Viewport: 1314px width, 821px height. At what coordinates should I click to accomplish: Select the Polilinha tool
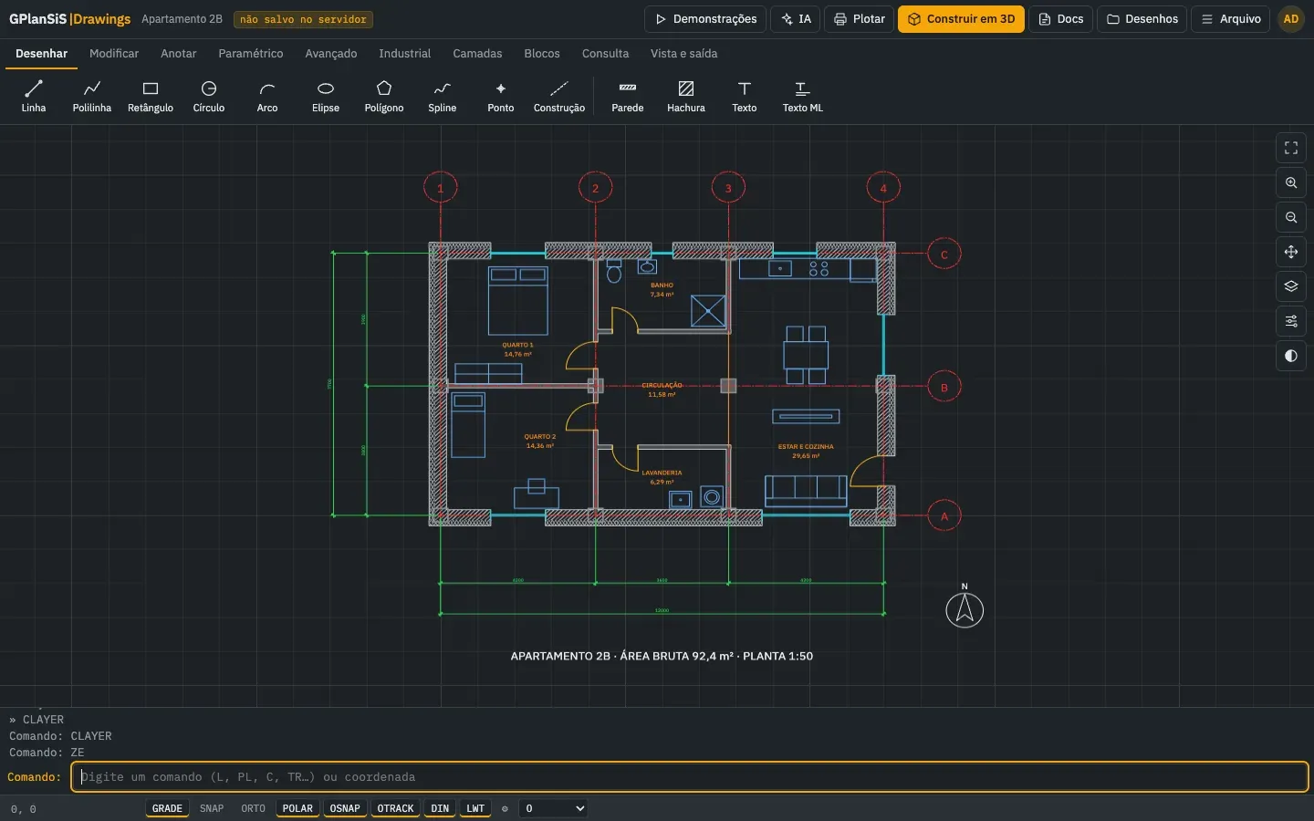[92, 96]
